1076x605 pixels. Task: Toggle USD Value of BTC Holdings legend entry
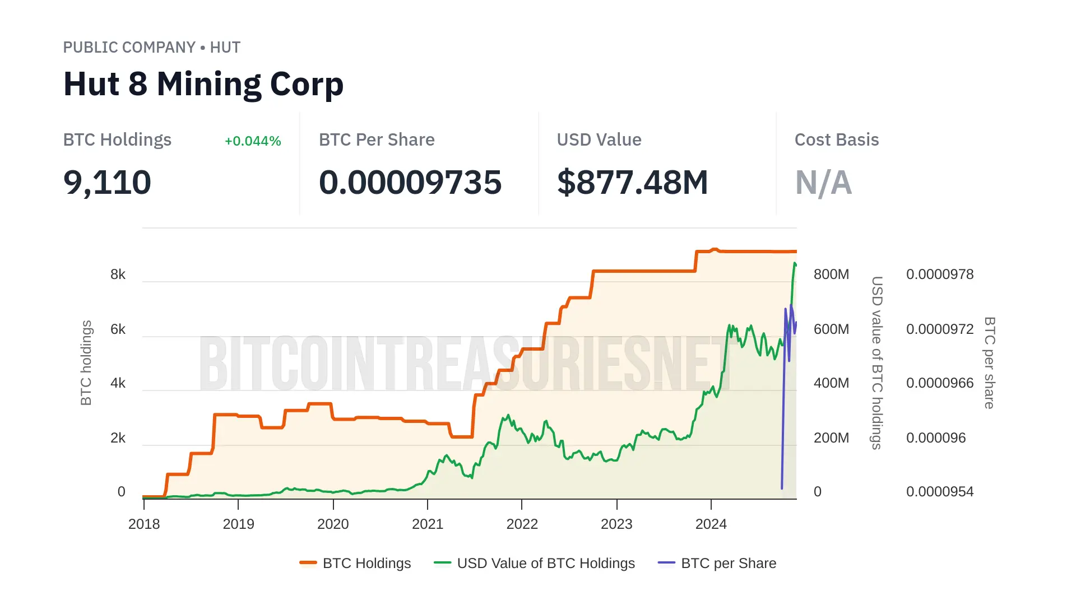click(x=545, y=563)
